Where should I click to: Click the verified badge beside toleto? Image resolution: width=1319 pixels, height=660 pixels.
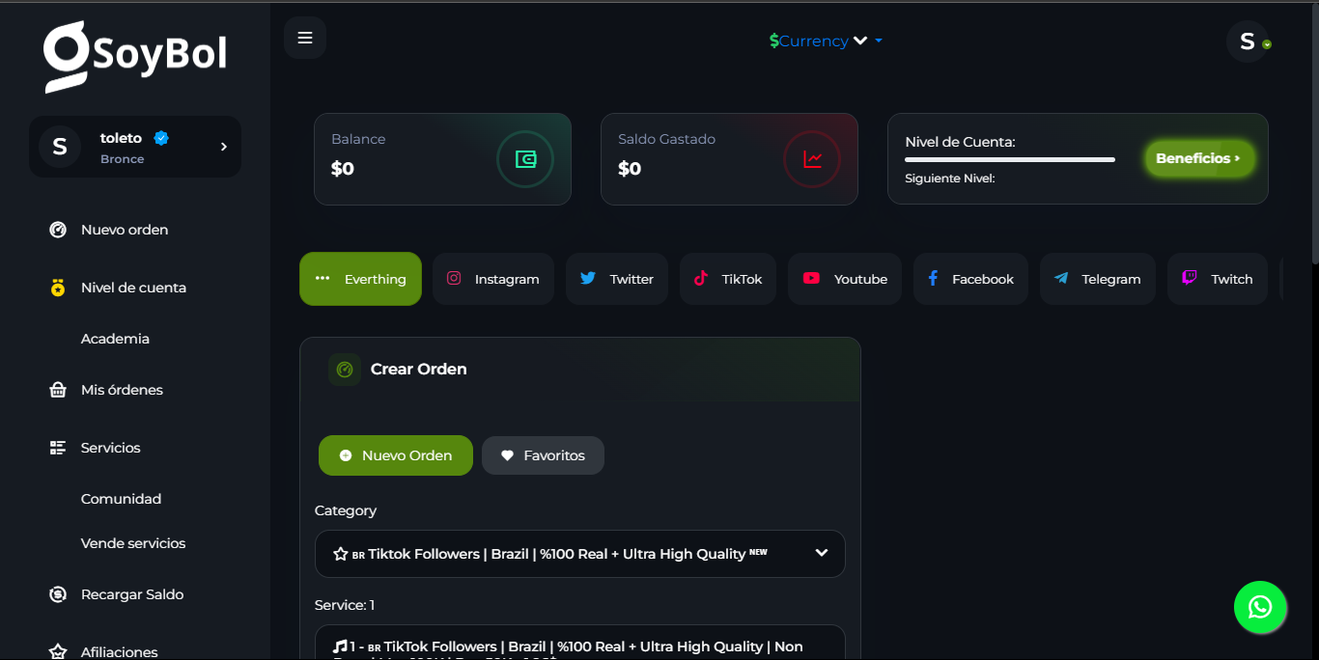click(161, 138)
